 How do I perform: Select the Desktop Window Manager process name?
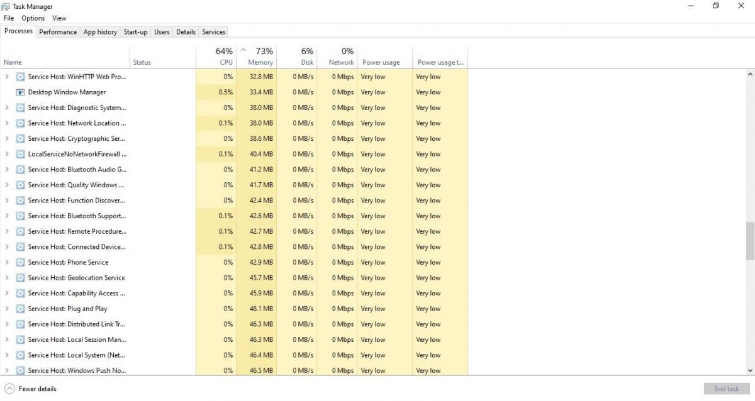[x=67, y=92]
